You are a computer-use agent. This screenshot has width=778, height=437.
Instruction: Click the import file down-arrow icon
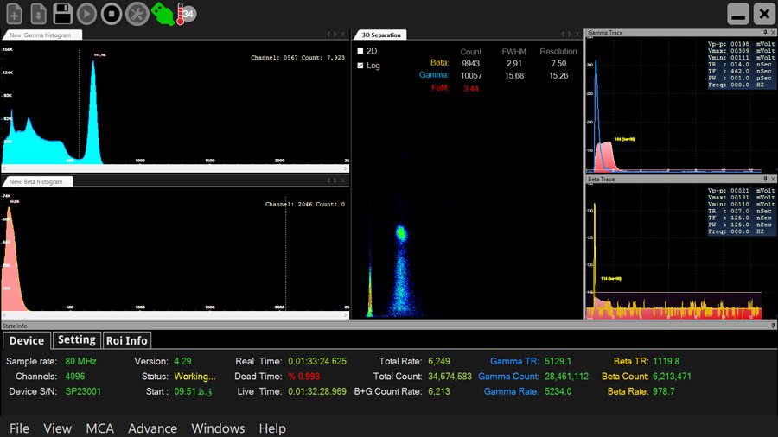coord(38,14)
